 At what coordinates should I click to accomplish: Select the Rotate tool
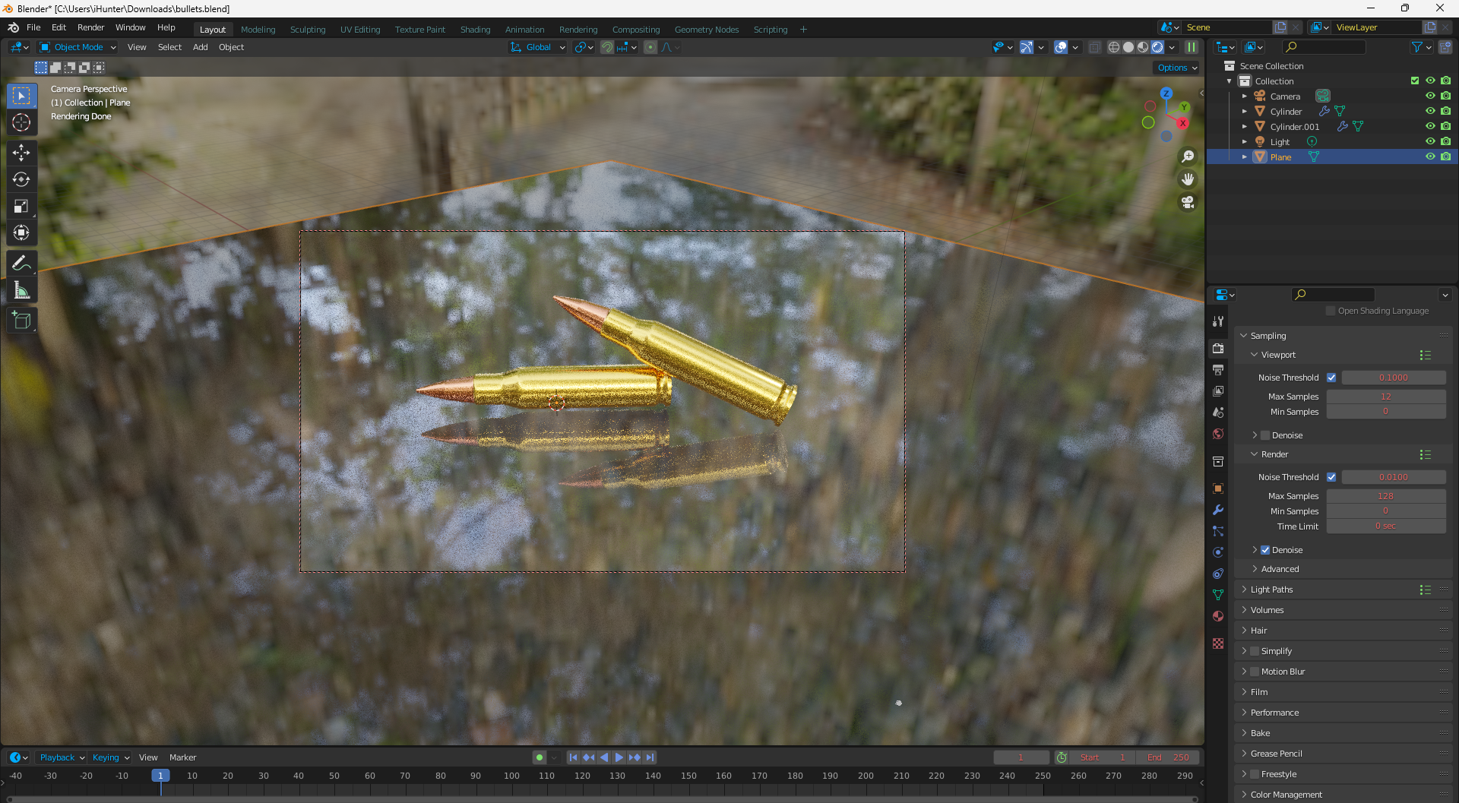click(x=21, y=179)
